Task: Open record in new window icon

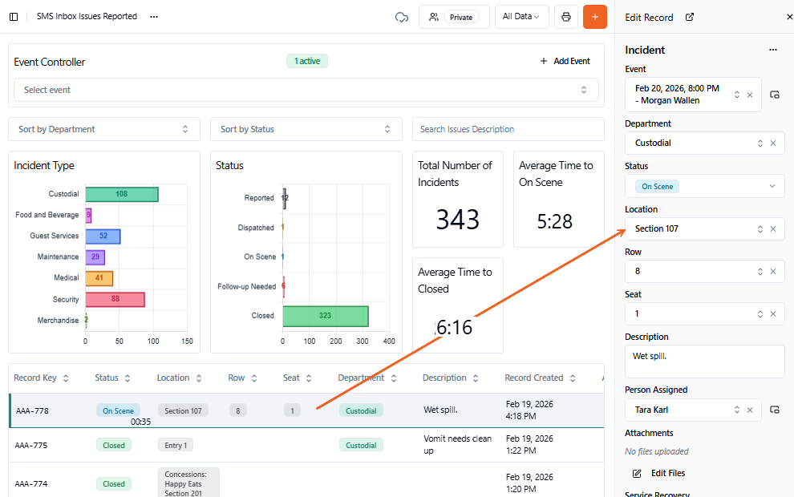Action: [x=690, y=17]
